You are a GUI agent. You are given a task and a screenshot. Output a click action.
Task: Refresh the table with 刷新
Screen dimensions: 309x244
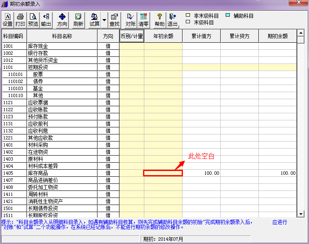click(x=78, y=20)
